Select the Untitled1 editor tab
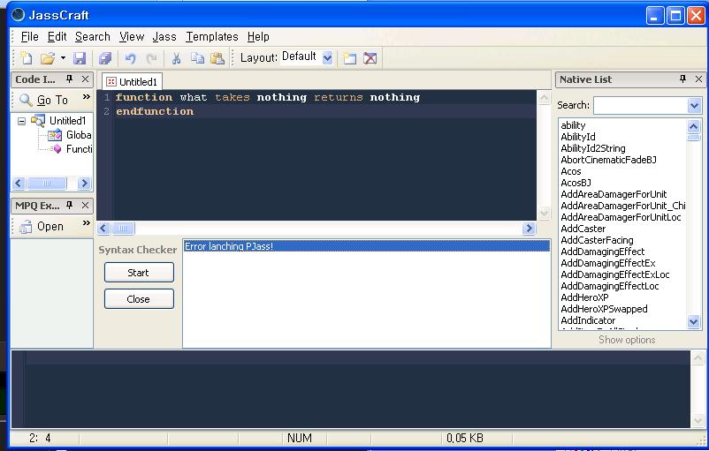The image size is (709, 451). pos(132,82)
